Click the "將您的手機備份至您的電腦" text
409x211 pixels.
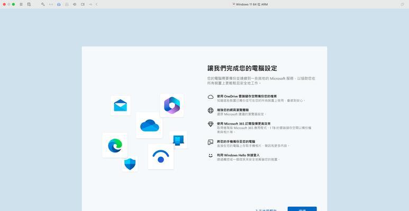pyautogui.click(x=236, y=141)
